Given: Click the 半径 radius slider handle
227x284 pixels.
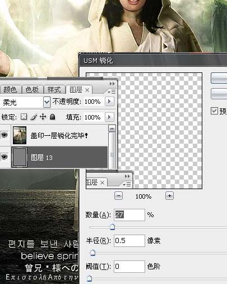Looking at the screenshot, I should (92, 253).
